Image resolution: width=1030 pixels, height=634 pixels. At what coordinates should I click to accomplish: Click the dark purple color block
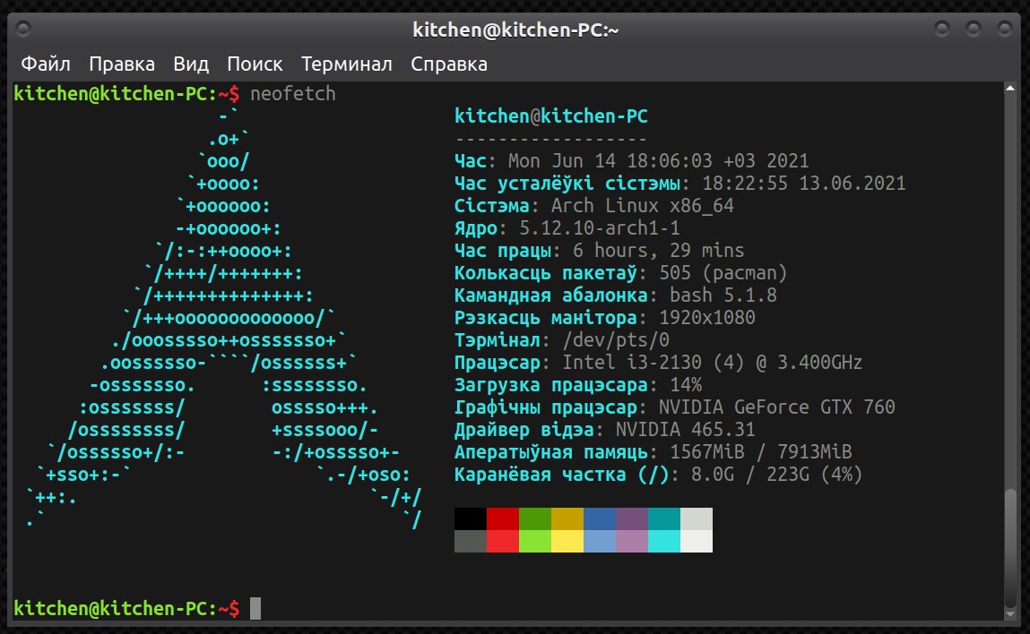pos(631,518)
